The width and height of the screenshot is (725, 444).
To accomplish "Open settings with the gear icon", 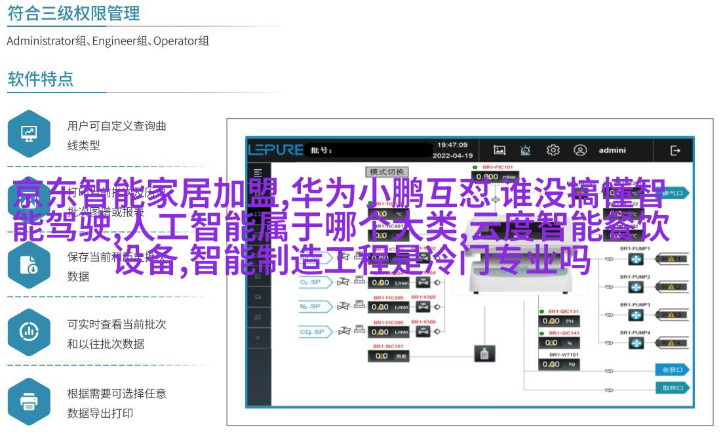I will click(553, 150).
